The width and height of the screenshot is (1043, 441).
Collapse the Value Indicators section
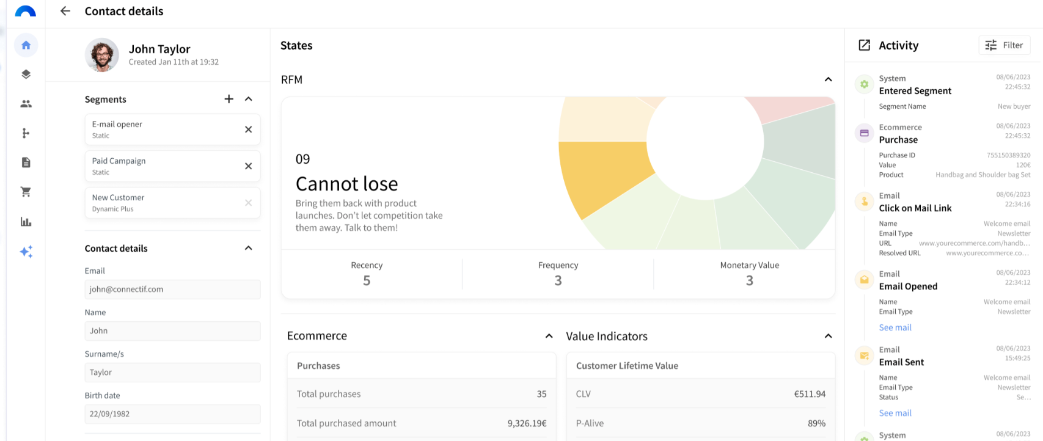tap(828, 336)
